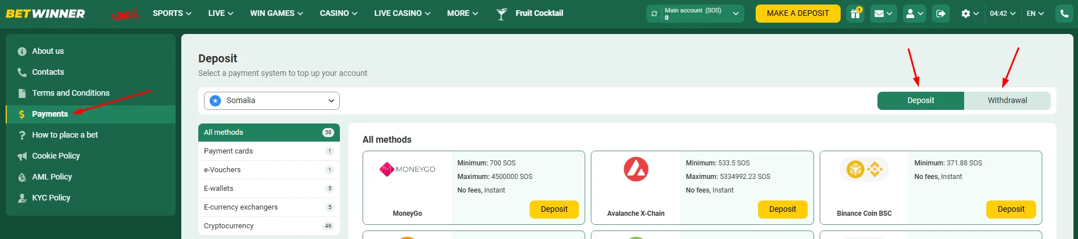1078x239 pixels.
Task: Expand the MORE menu
Action: tap(462, 13)
